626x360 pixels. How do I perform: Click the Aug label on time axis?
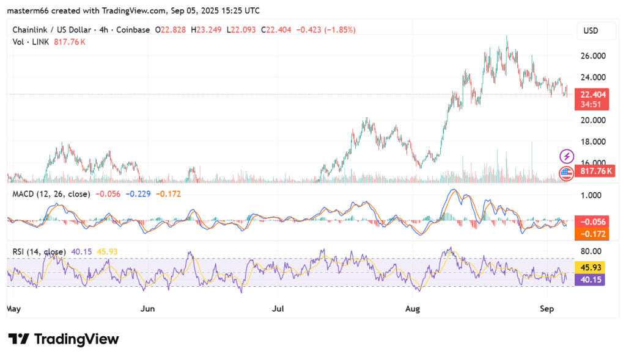coord(413,309)
